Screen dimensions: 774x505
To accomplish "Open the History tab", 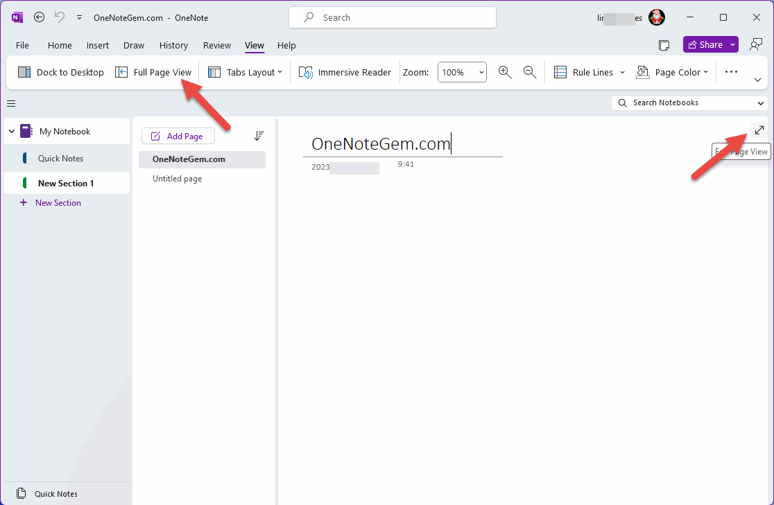I will (173, 45).
